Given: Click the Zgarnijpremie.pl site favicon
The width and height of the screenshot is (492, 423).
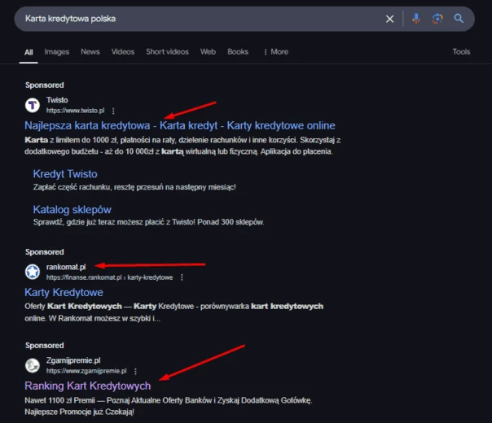Looking at the screenshot, I should [x=33, y=365].
